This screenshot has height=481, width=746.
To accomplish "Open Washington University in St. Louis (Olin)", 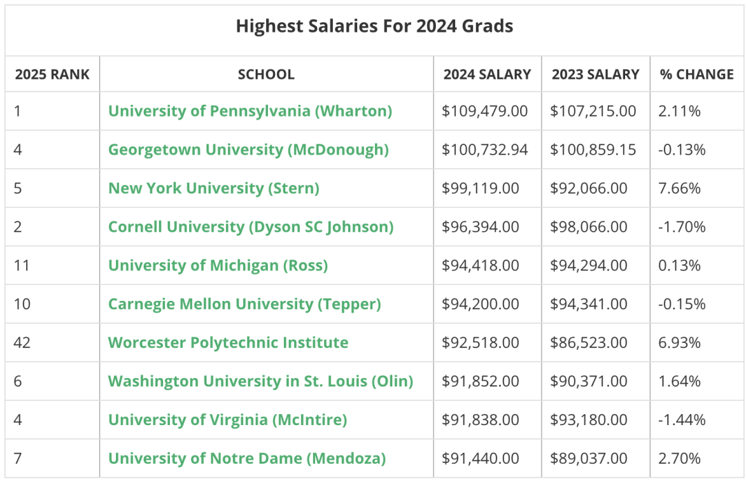I will 260,382.
